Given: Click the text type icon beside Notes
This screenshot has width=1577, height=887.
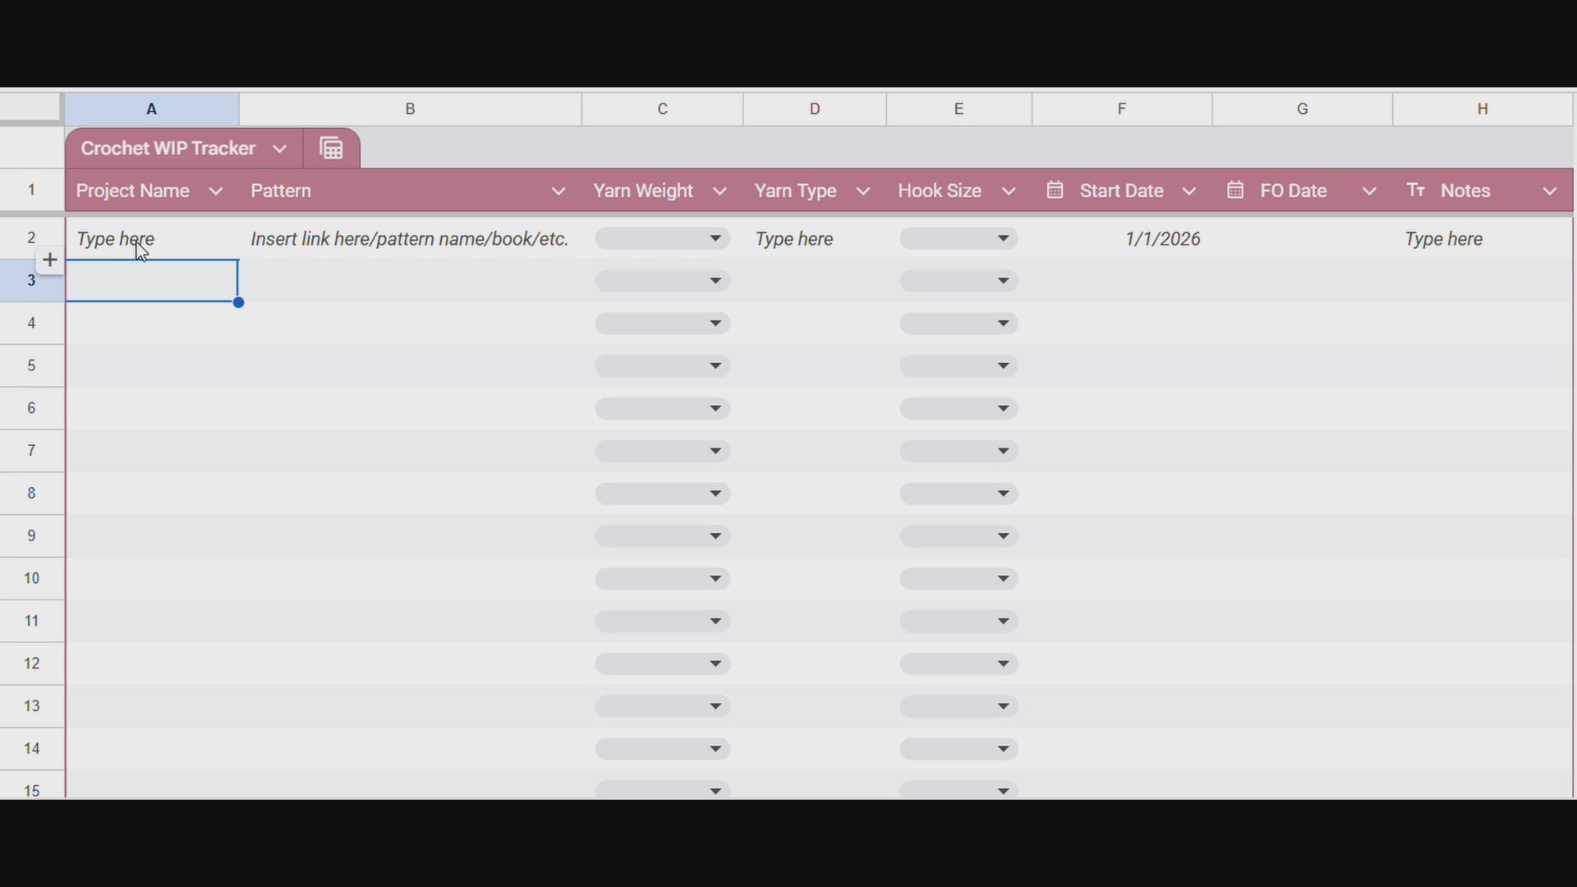Looking at the screenshot, I should (1415, 191).
